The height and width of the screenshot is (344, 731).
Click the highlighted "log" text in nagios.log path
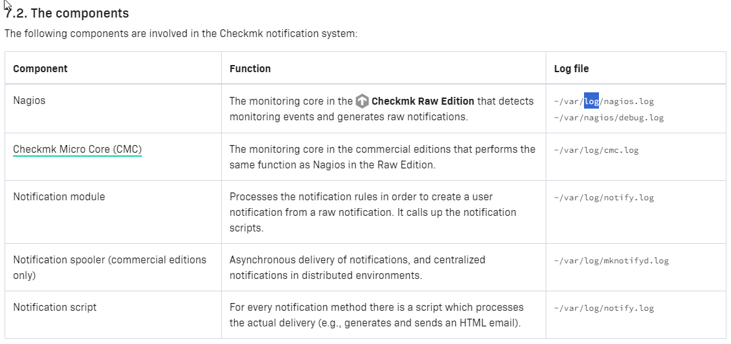pos(591,101)
